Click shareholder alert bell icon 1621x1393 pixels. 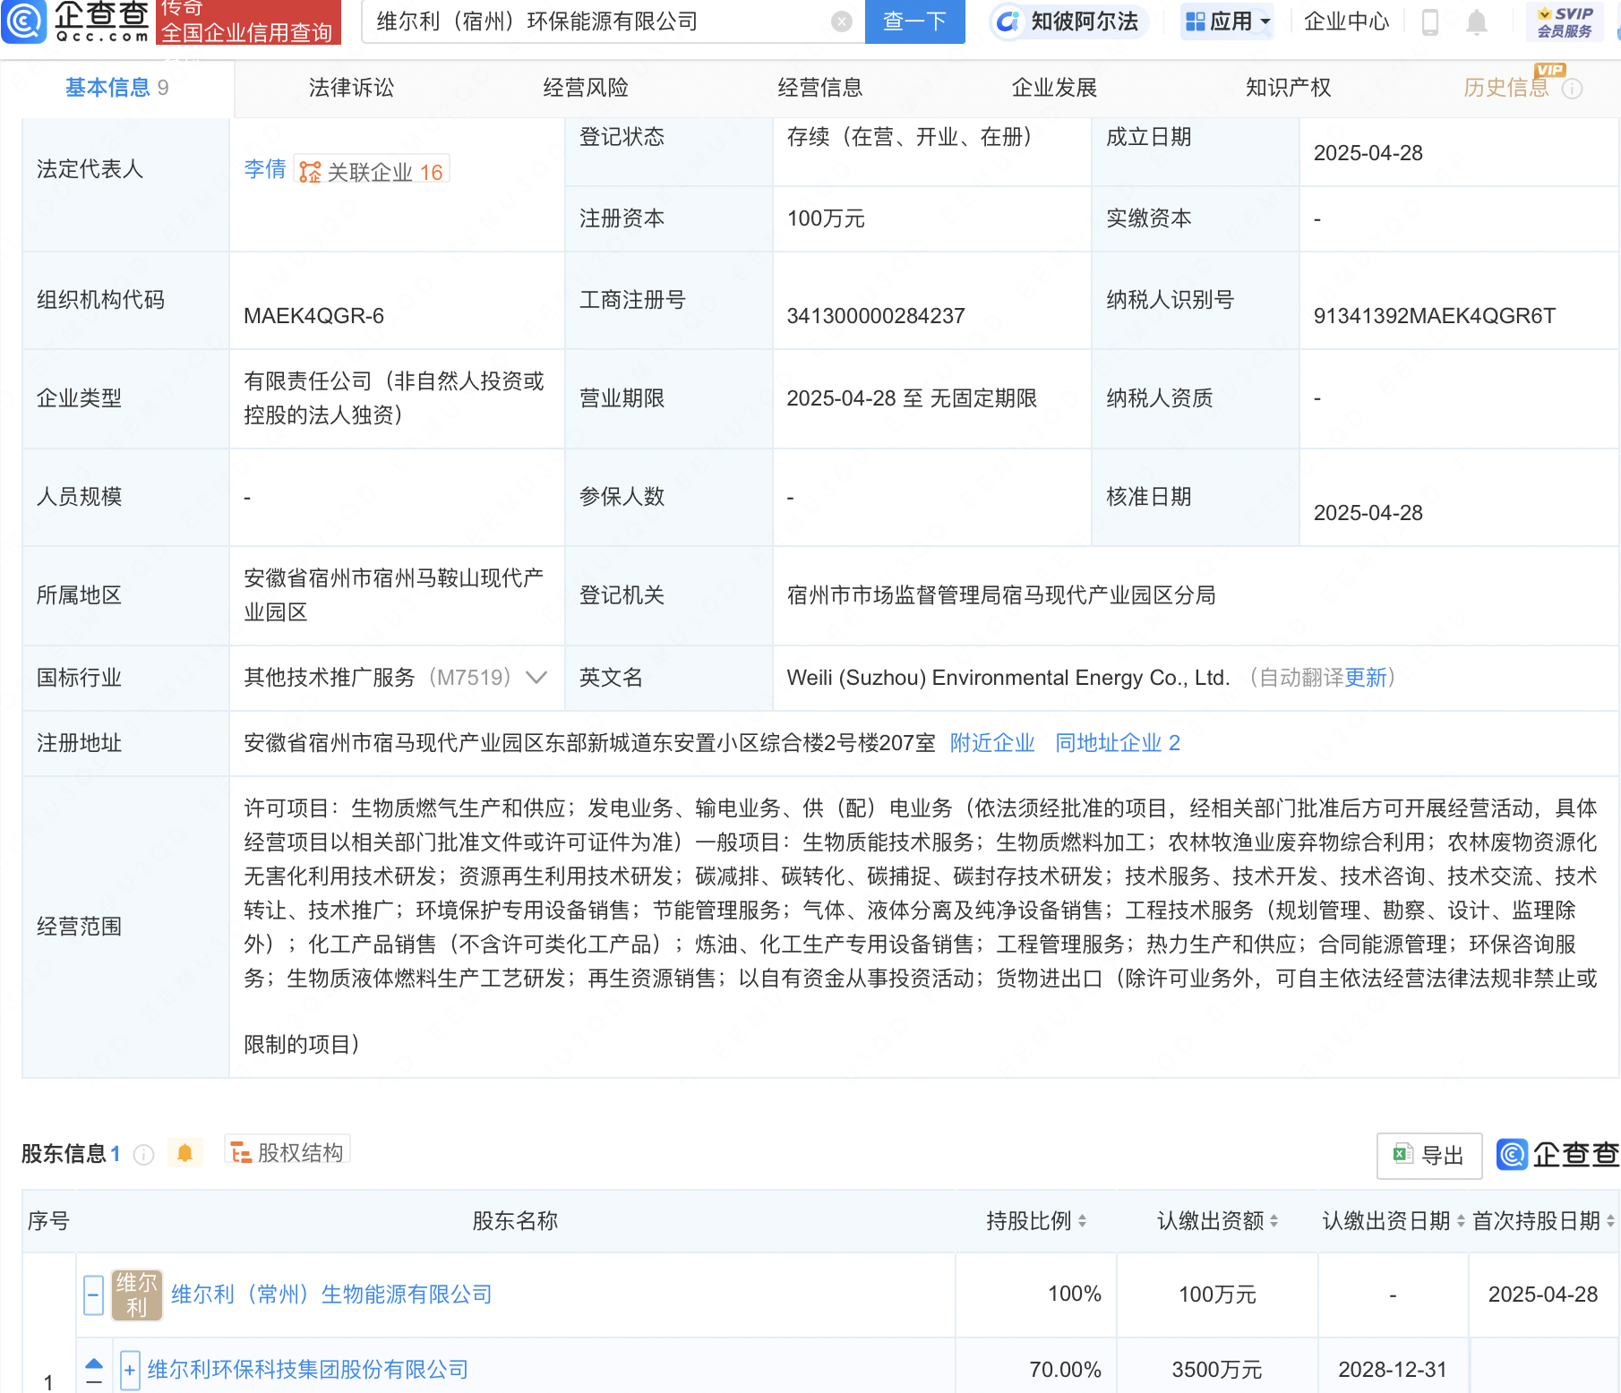(185, 1153)
